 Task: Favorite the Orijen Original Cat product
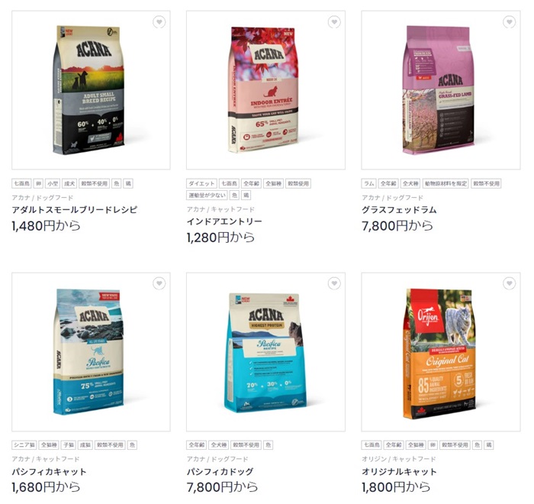tap(509, 283)
